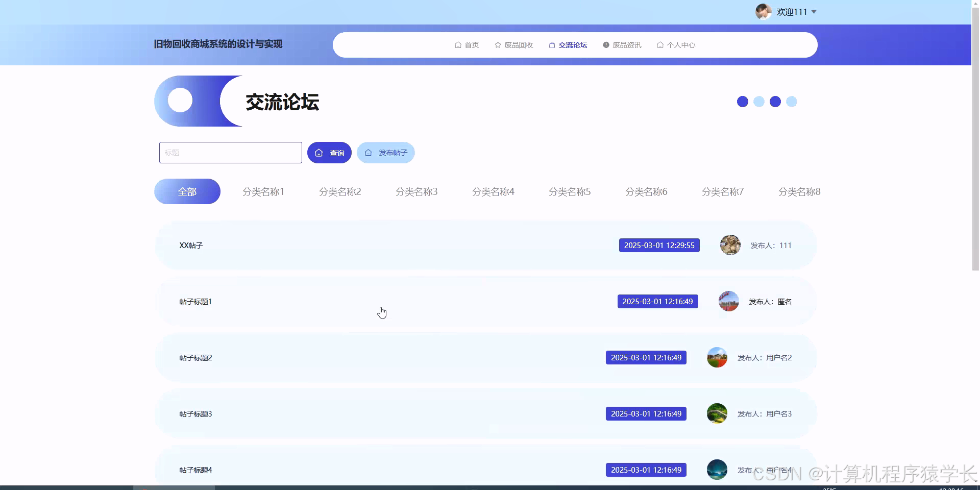980x490 pixels.
Task: Click the house icon inside the 查询 button
Action: pos(319,153)
